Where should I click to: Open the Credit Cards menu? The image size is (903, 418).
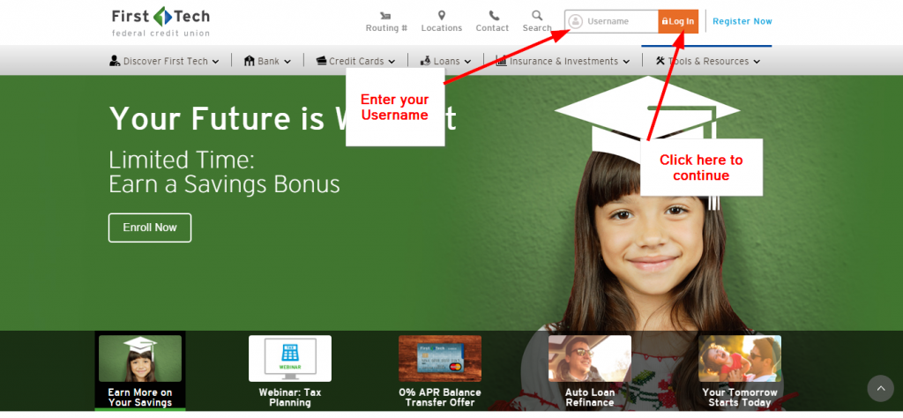pyautogui.click(x=356, y=61)
